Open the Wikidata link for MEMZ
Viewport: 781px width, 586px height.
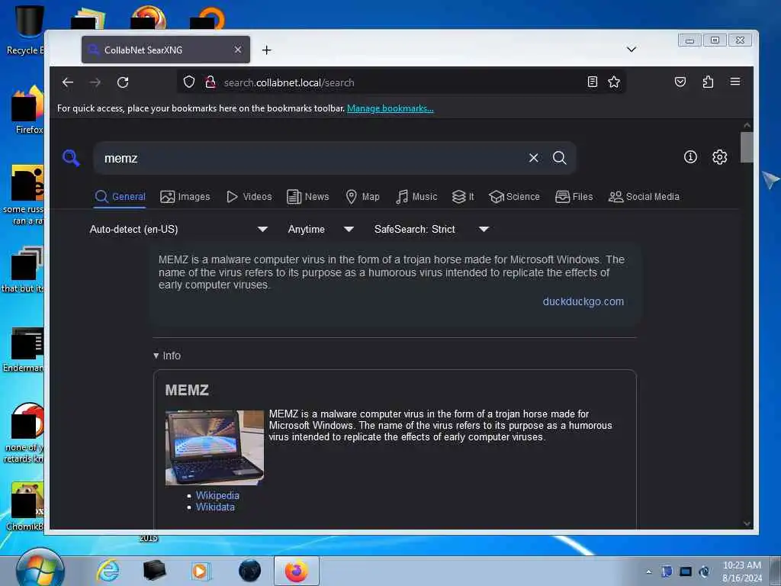point(214,507)
